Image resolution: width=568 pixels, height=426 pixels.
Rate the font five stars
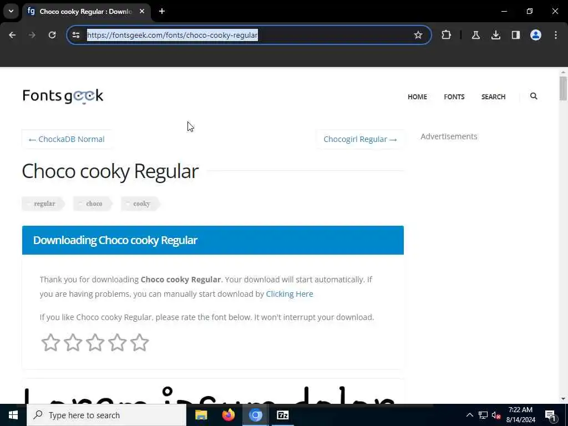click(x=139, y=342)
